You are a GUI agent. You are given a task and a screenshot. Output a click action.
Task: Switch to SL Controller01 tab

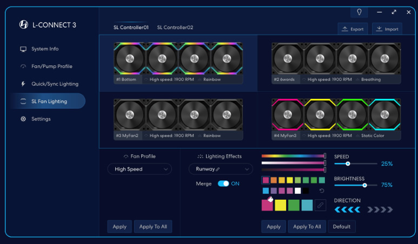pyautogui.click(x=131, y=28)
